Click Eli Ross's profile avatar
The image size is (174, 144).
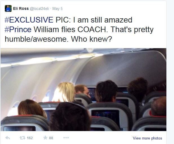(8, 8)
